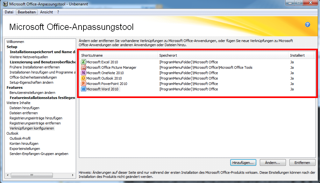Open Office-Sicherheitseinstellungen page
Viewport: 320px width, 183px height.
click(x=33, y=77)
